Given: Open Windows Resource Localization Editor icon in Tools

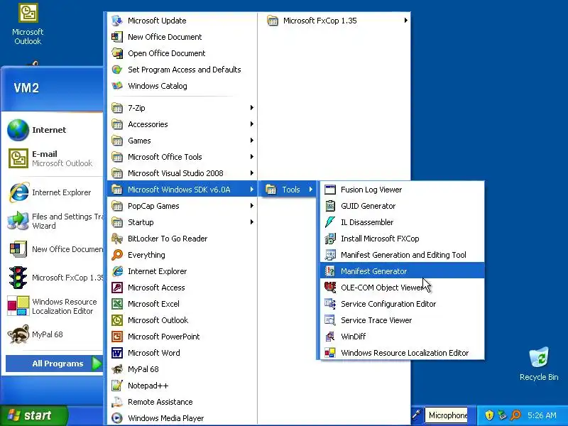Looking at the screenshot, I should [330, 352].
